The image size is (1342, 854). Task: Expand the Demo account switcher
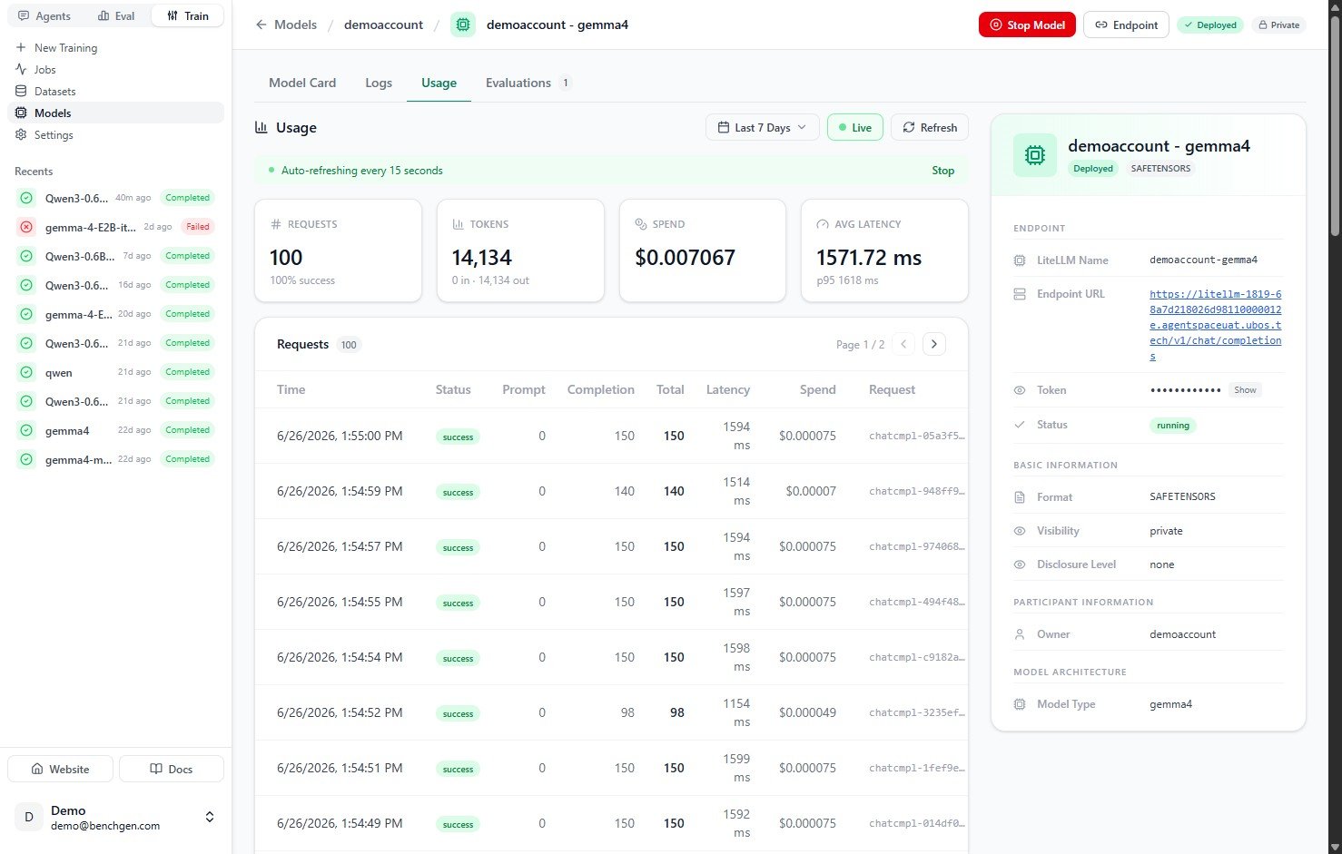210,817
